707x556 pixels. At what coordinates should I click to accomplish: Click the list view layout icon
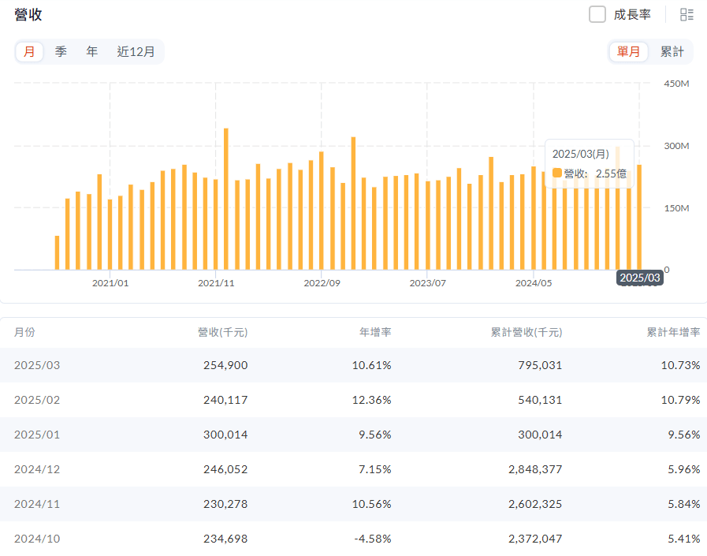[x=687, y=14]
